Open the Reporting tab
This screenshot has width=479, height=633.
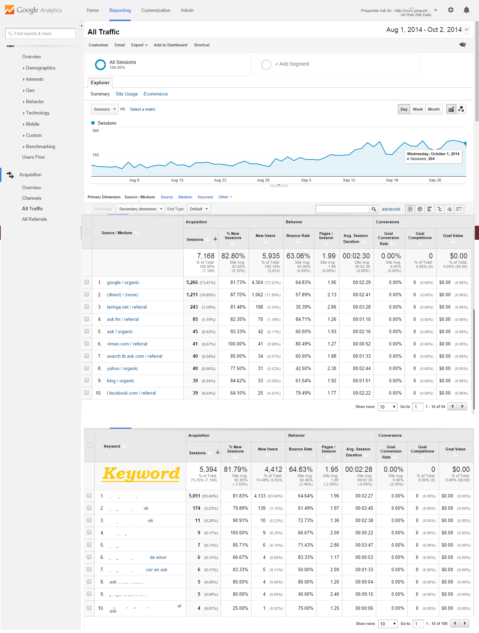[120, 10]
